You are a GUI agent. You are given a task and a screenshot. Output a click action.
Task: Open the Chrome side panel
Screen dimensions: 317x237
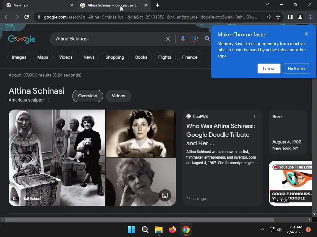tap(290, 17)
